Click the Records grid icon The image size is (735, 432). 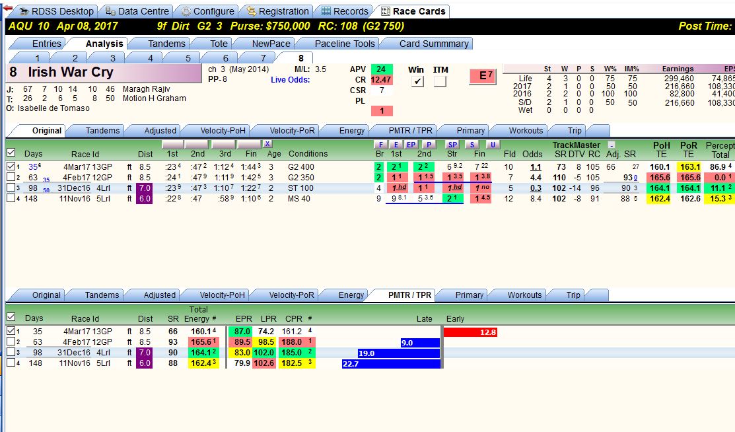326,11
